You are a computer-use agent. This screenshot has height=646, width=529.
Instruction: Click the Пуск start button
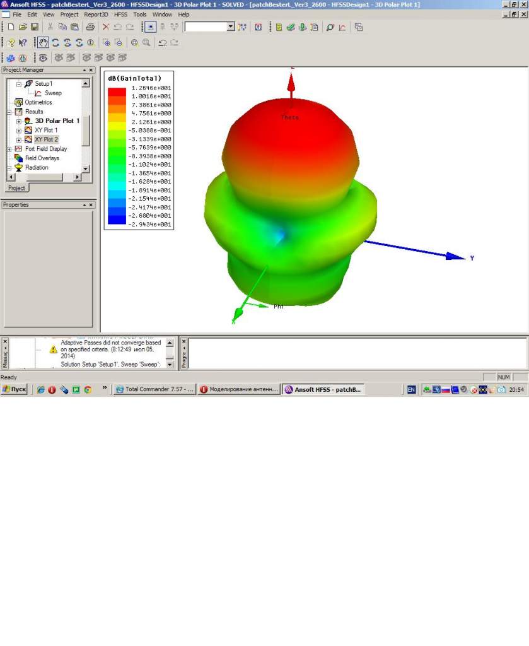(x=15, y=389)
